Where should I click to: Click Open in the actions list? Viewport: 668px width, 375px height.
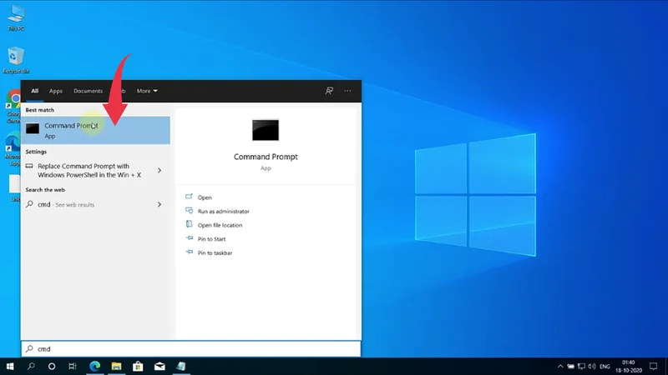click(205, 197)
